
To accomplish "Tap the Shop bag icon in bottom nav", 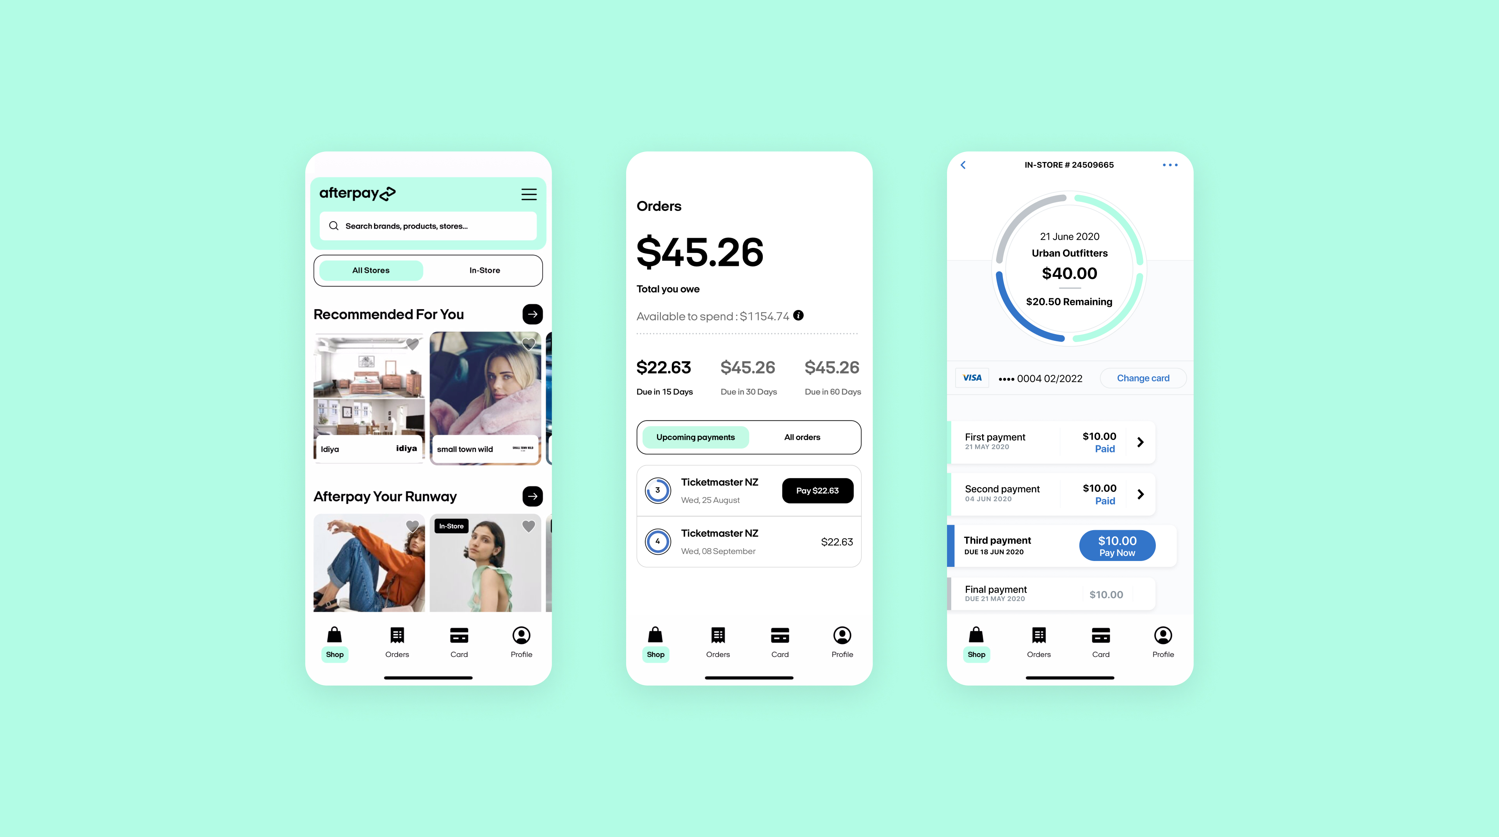I will 335,635.
